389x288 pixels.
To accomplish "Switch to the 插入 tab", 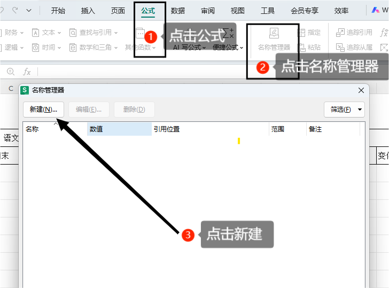I will click(88, 11).
